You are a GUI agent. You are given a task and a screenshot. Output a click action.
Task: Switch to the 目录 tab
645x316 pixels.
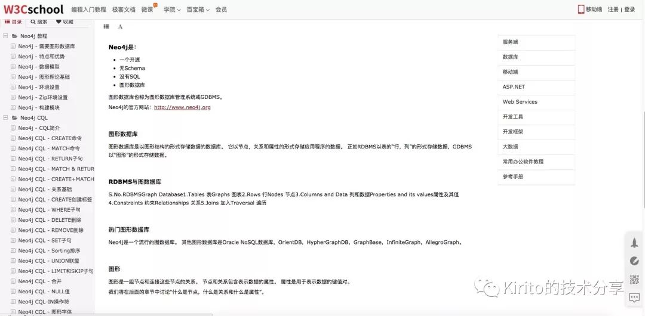coord(13,21)
